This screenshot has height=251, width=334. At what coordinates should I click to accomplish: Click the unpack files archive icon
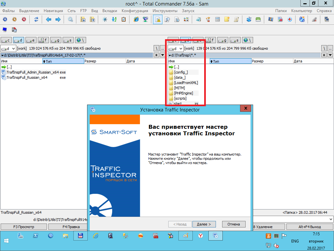click(x=92, y=19)
